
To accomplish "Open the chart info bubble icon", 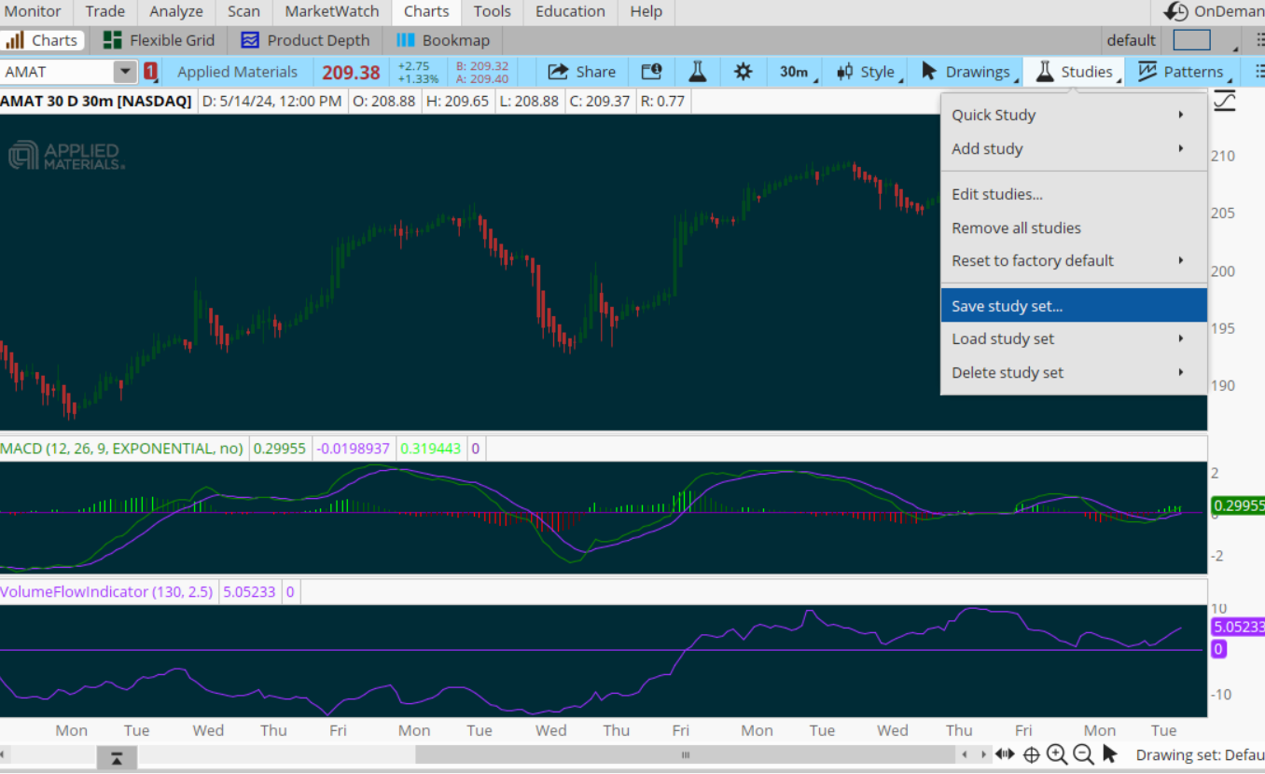I will pyautogui.click(x=651, y=72).
